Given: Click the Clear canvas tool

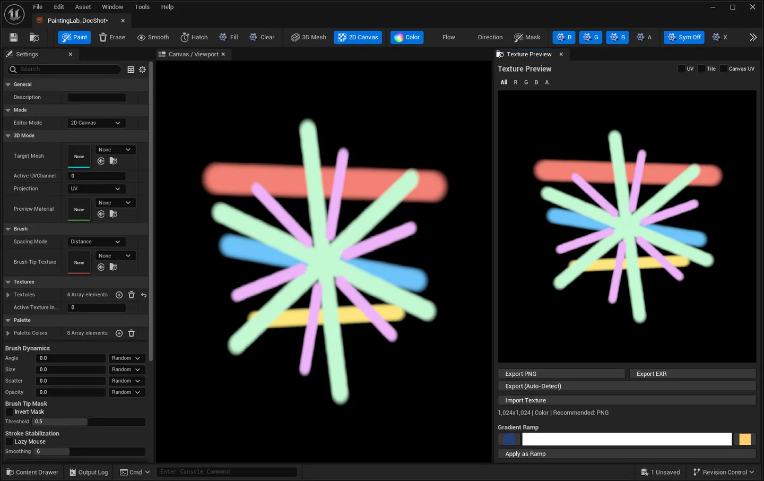Looking at the screenshot, I should click(x=262, y=37).
